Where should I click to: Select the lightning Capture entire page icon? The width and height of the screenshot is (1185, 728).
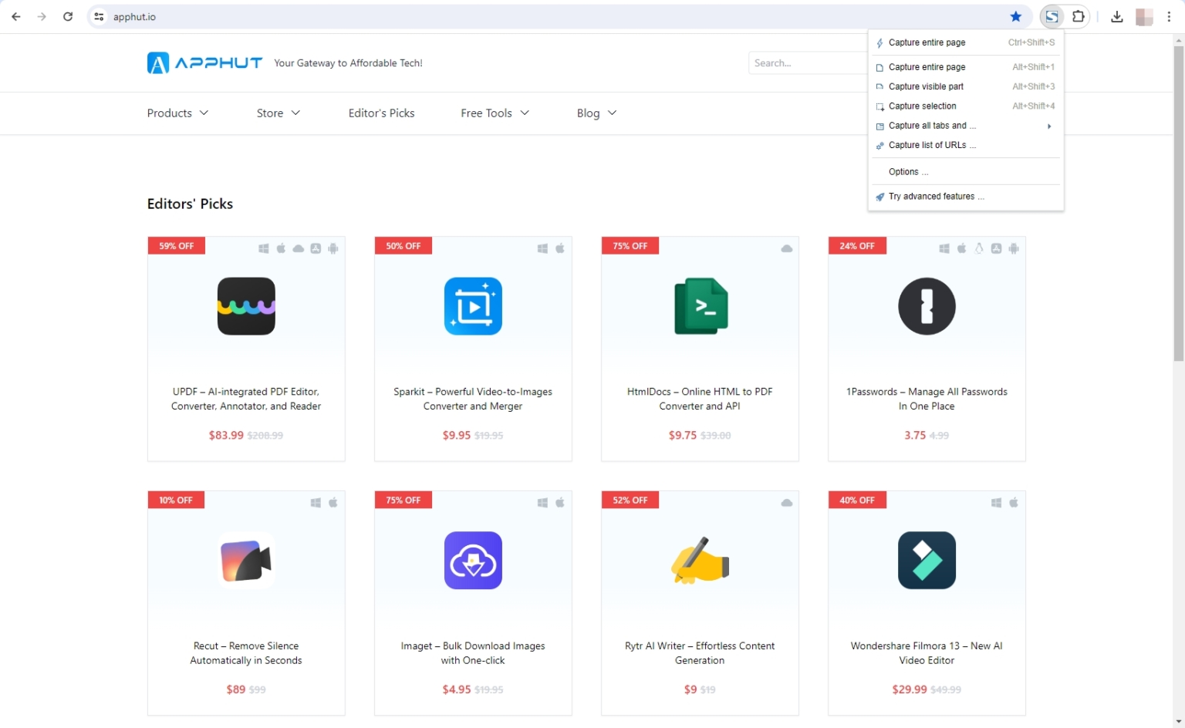879,42
